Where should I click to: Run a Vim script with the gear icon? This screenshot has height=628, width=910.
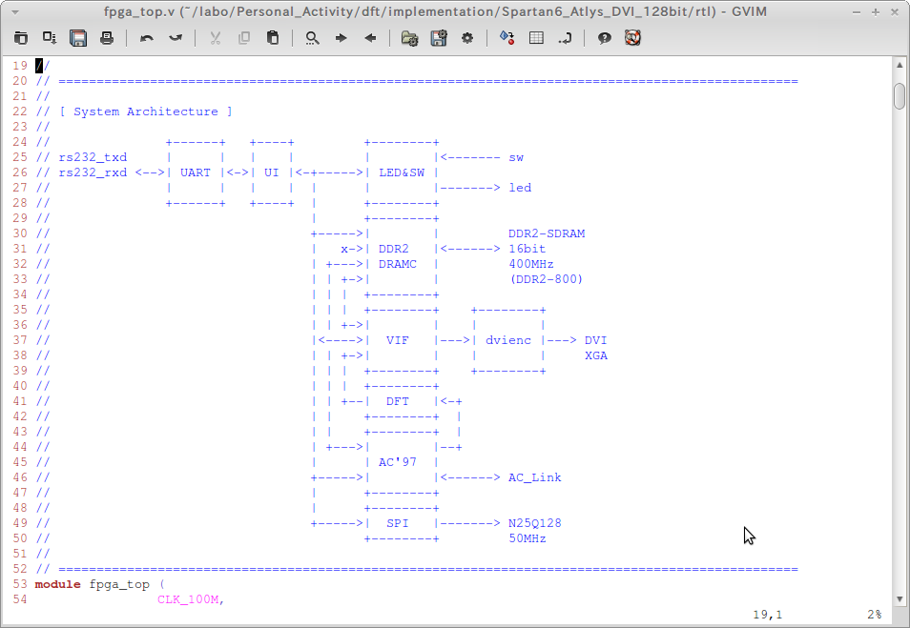point(465,38)
